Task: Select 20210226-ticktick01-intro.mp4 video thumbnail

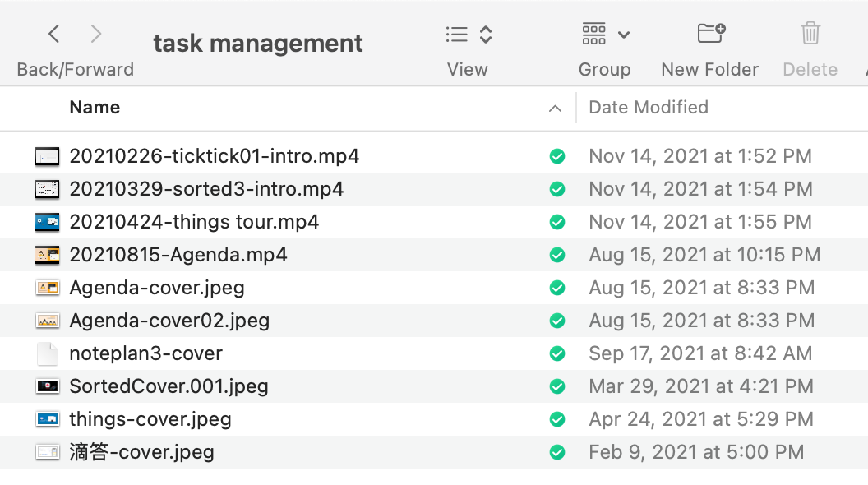Action: tap(47, 157)
